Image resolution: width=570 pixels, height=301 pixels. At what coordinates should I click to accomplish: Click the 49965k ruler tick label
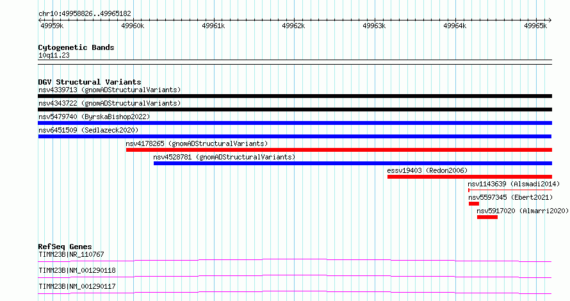coord(535,26)
